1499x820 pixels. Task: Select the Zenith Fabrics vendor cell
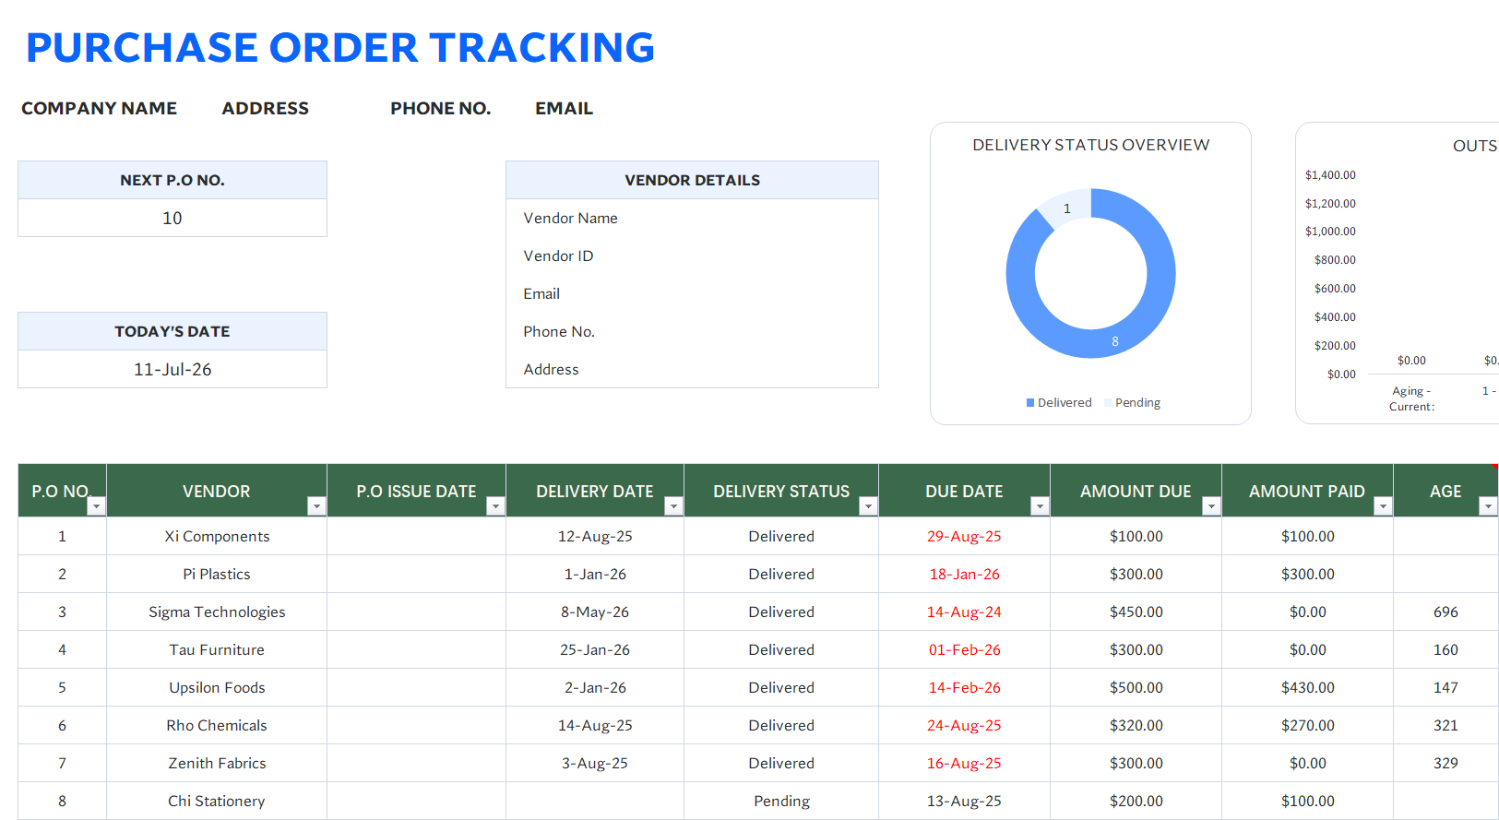217,763
